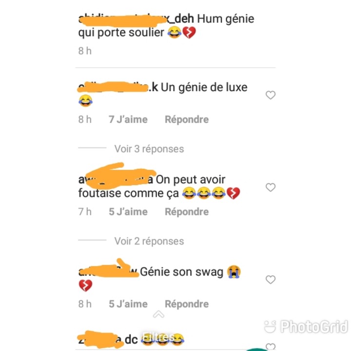
Task: Tap the PhotoGrid watermark logo icon
Action: (270, 327)
